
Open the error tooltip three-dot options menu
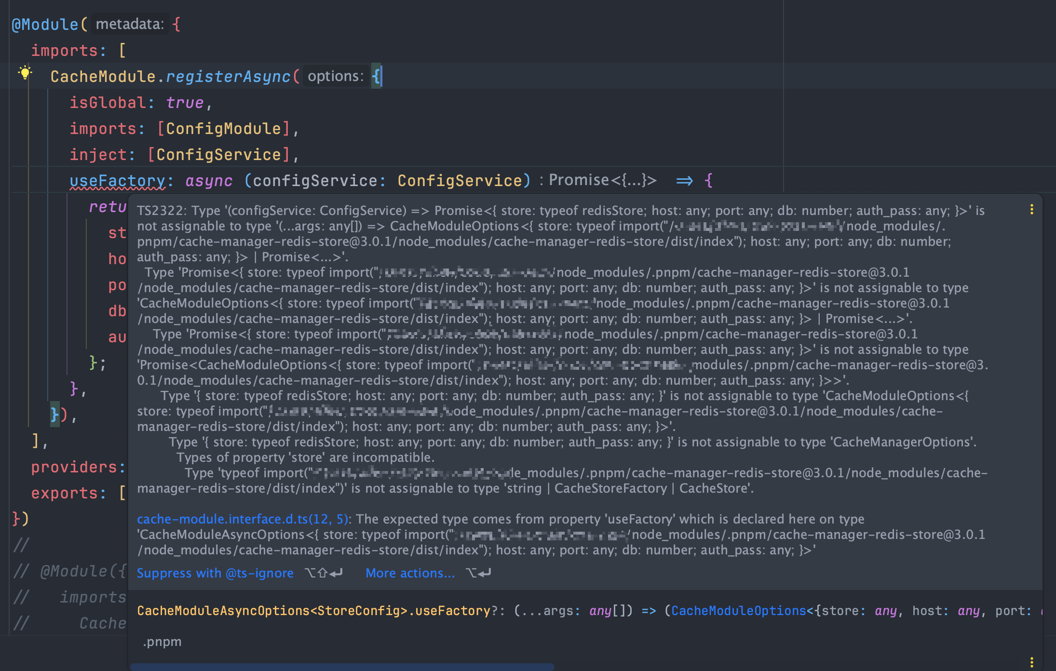(1031, 209)
